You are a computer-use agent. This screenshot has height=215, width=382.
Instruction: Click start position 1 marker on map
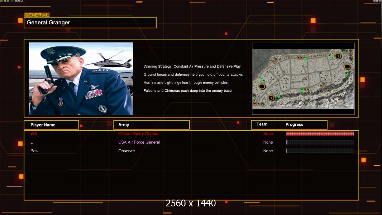click(338, 56)
